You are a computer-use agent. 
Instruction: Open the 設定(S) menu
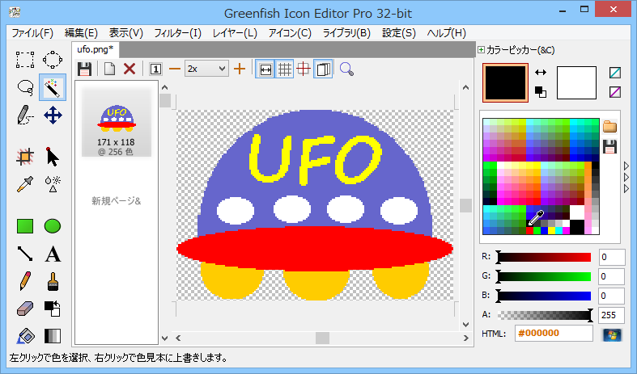click(398, 33)
